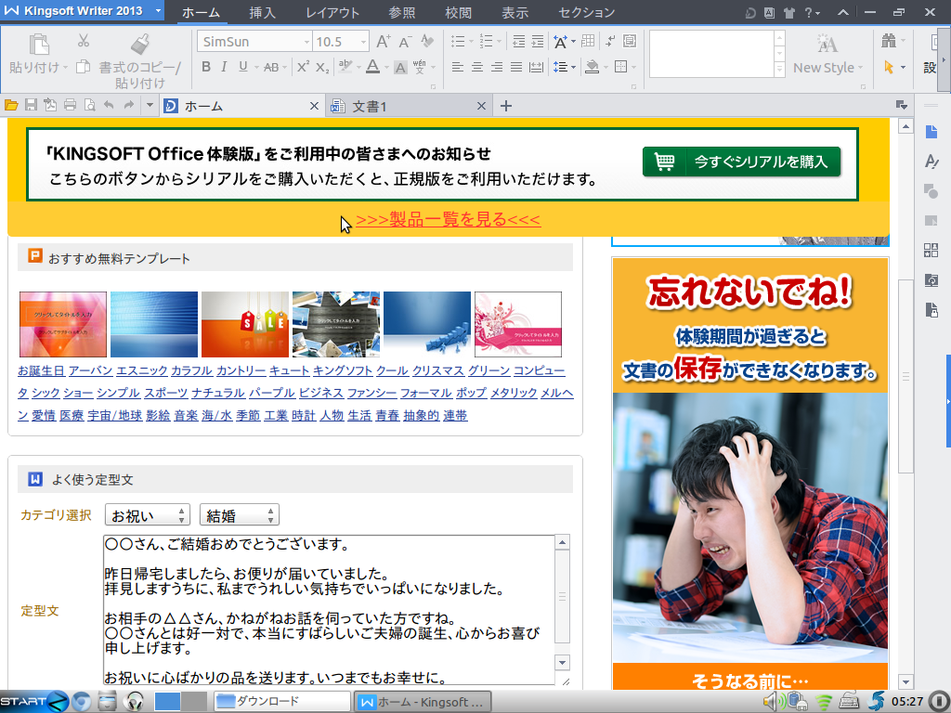Add a new document tab with plus
Viewport: 951px width, 713px height.
pyautogui.click(x=506, y=106)
